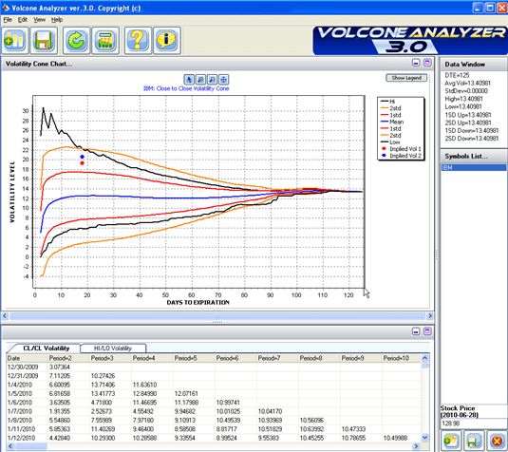
Task: Maximize the Volatility Cone Chart panel
Action: (427, 63)
